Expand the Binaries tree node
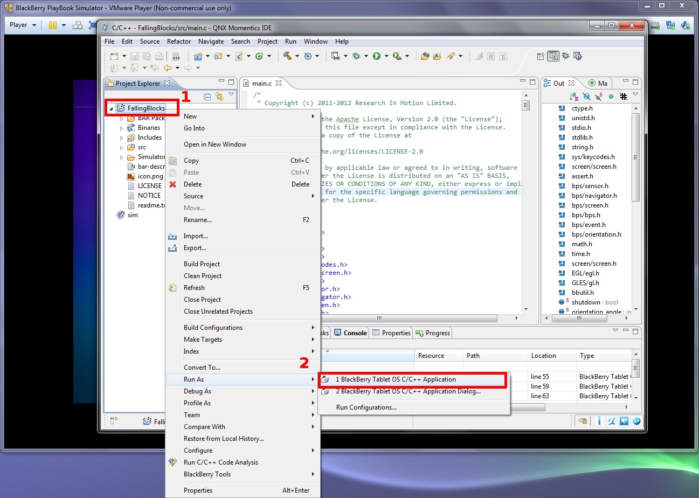Image resolution: width=699 pixels, height=498 pixels. [122, 128]
